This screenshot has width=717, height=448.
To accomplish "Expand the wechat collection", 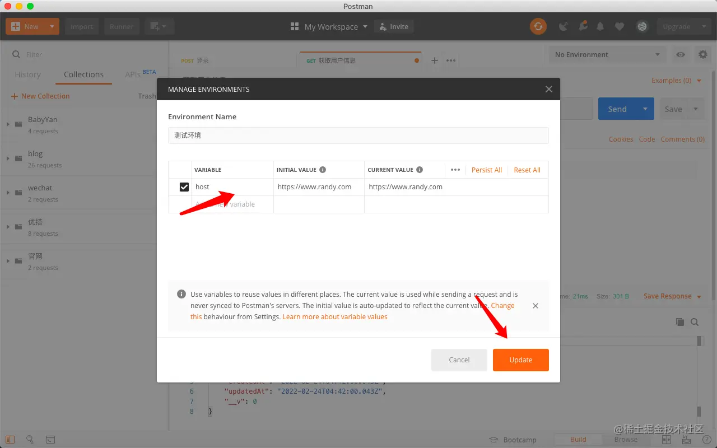I will tap(8, 193).
